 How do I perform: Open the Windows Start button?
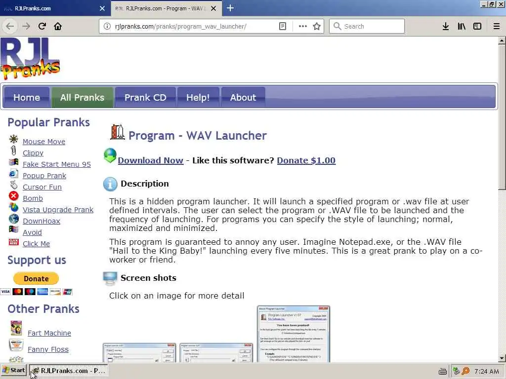coord(14,370)
